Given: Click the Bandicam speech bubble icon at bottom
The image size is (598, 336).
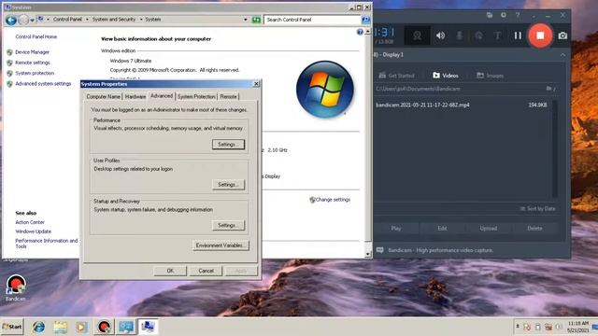Looking at the screenshot, I should click(x=380, y=250).
